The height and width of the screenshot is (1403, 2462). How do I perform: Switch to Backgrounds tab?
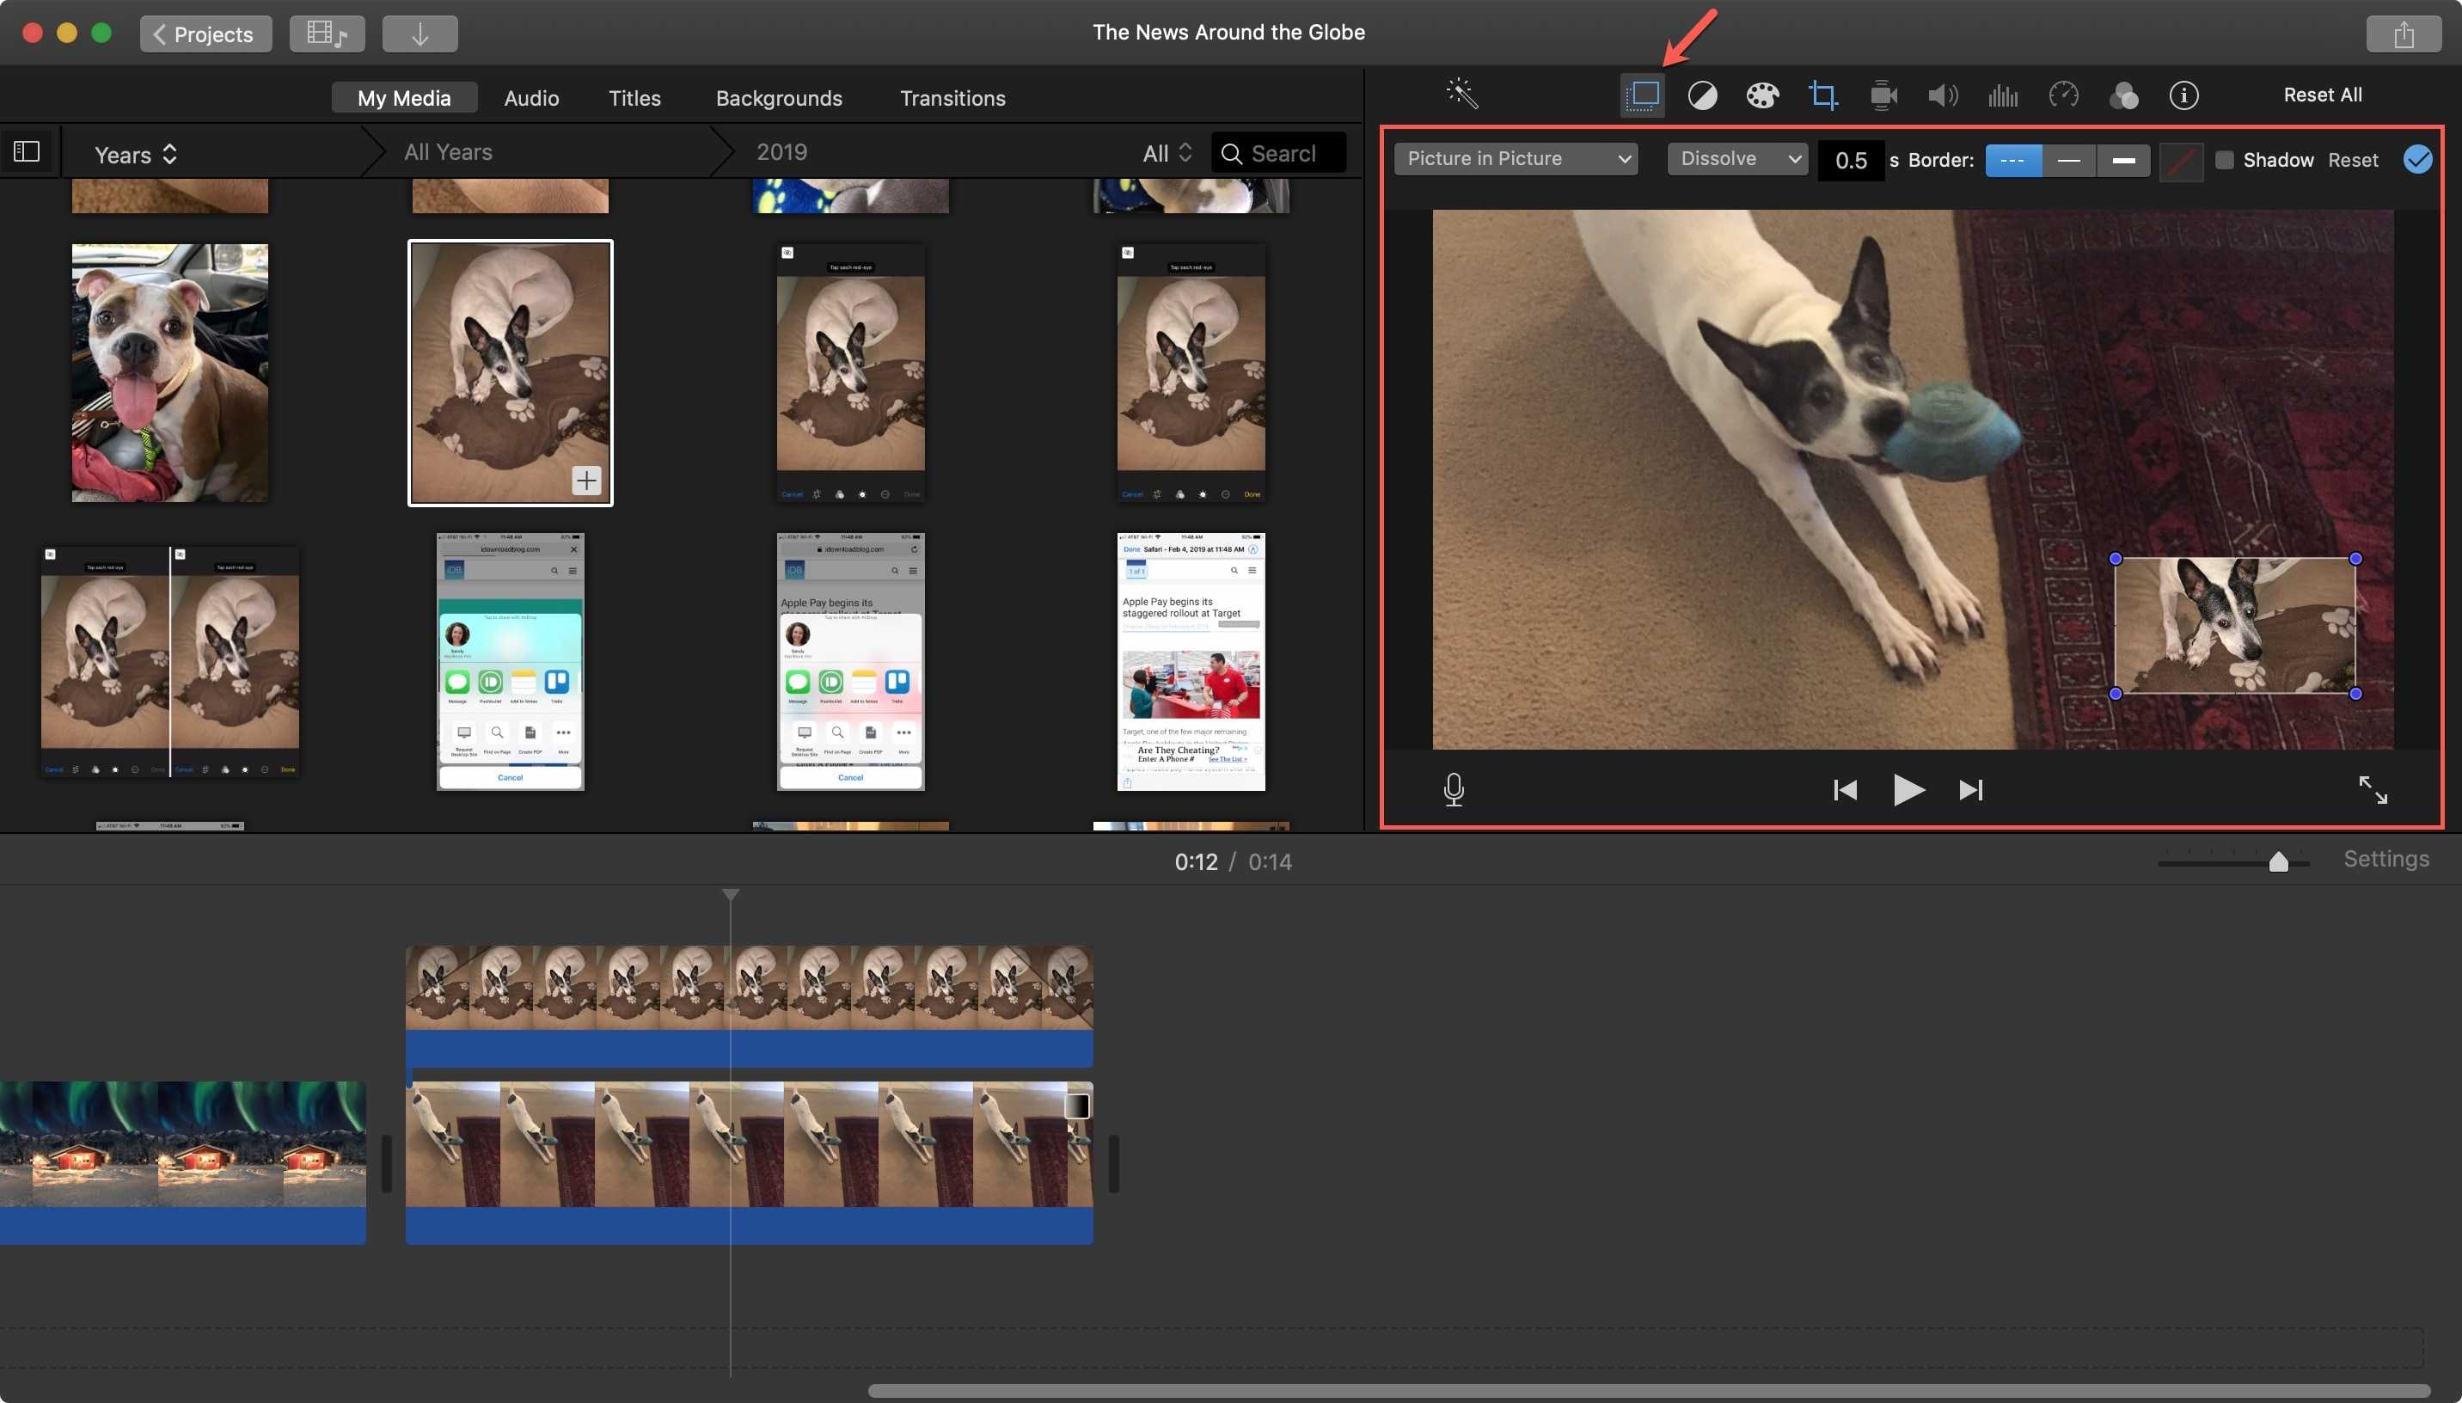tap(778, 97)
